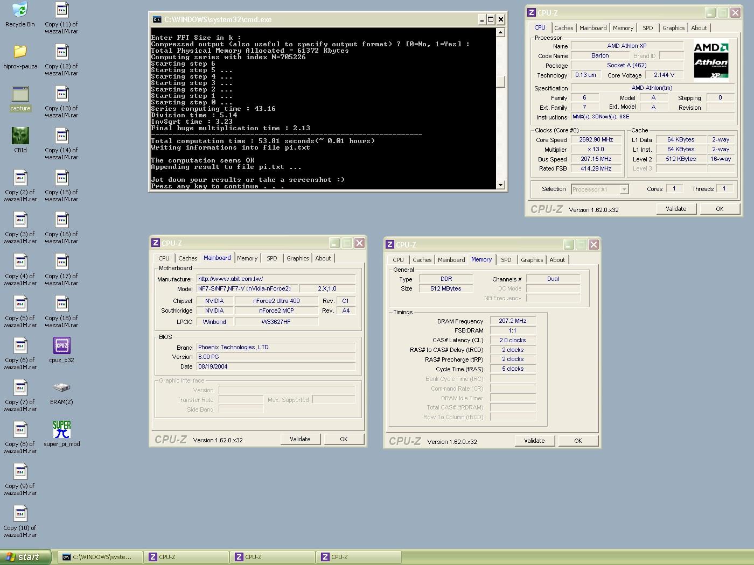
Task: Click OK in the CPU tab window
Action: click(x=720, y=209)
